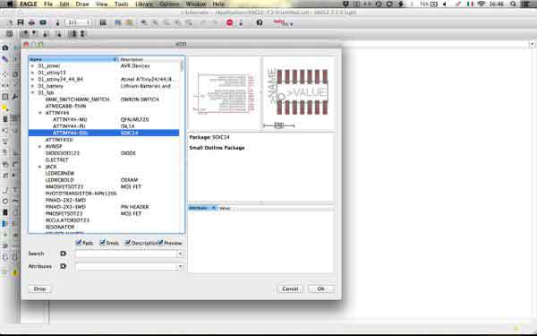Select the Circle drawing tool
537x336 pixels.
(5, 201)
